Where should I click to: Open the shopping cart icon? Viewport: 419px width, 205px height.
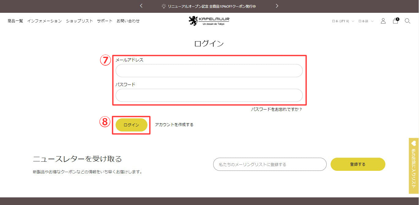point(395,21)
